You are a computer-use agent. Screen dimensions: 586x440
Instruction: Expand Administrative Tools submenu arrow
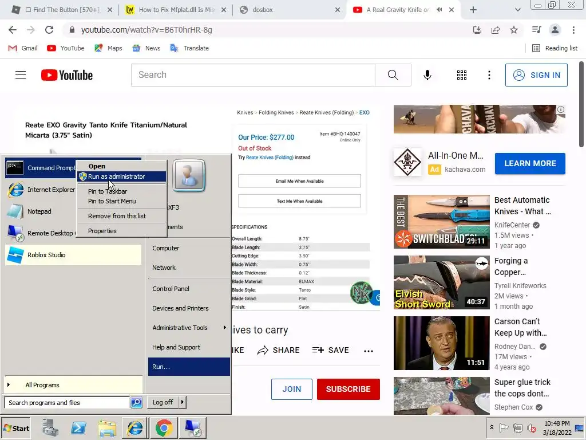click(224, 328)
